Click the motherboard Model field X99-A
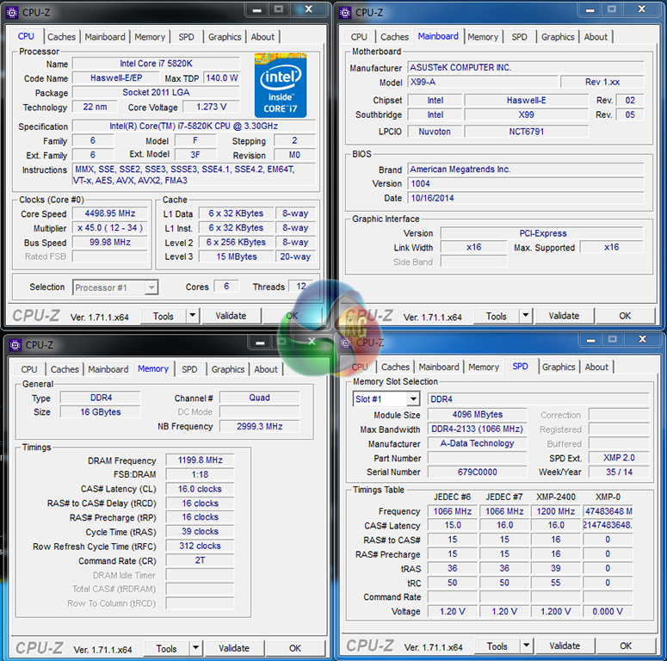This screenshot has width=667, height=661. click(x=483, y=82)
